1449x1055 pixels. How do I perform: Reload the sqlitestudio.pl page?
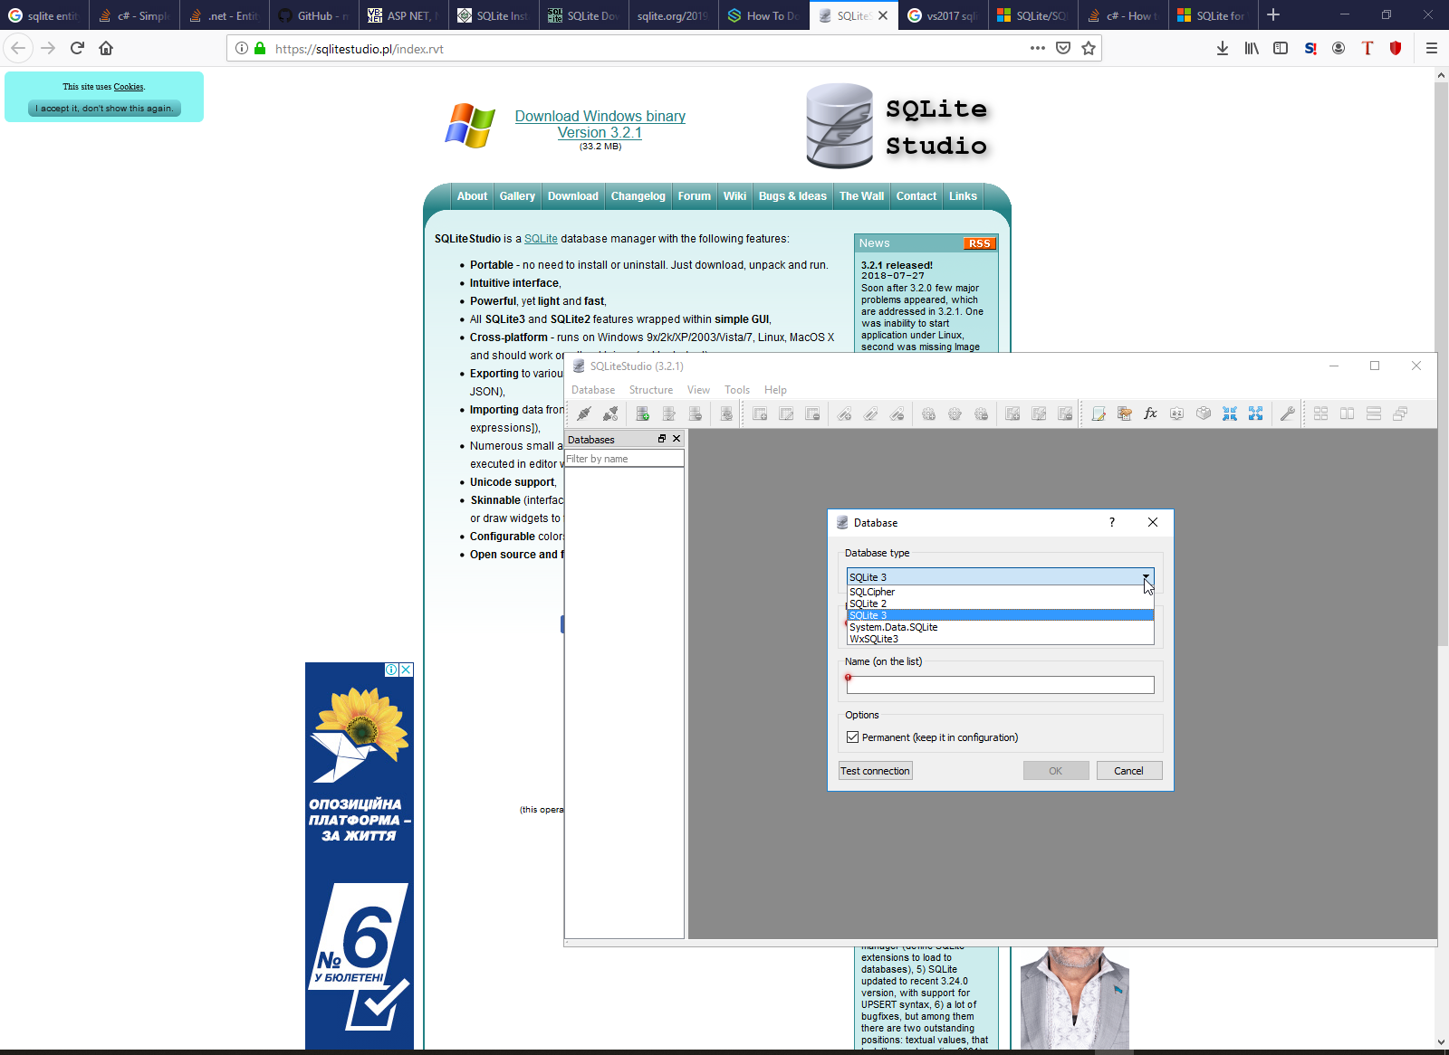pyautogui.click(x=77, y=48)
